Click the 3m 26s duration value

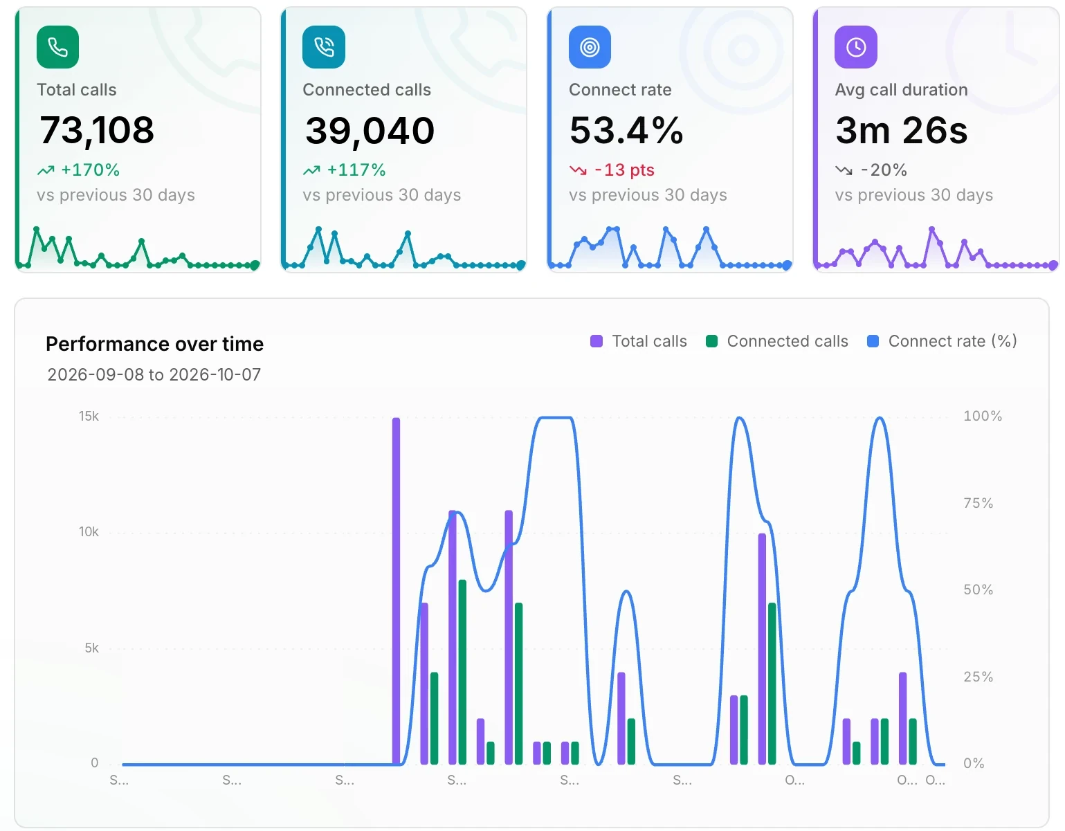[901, 131]
